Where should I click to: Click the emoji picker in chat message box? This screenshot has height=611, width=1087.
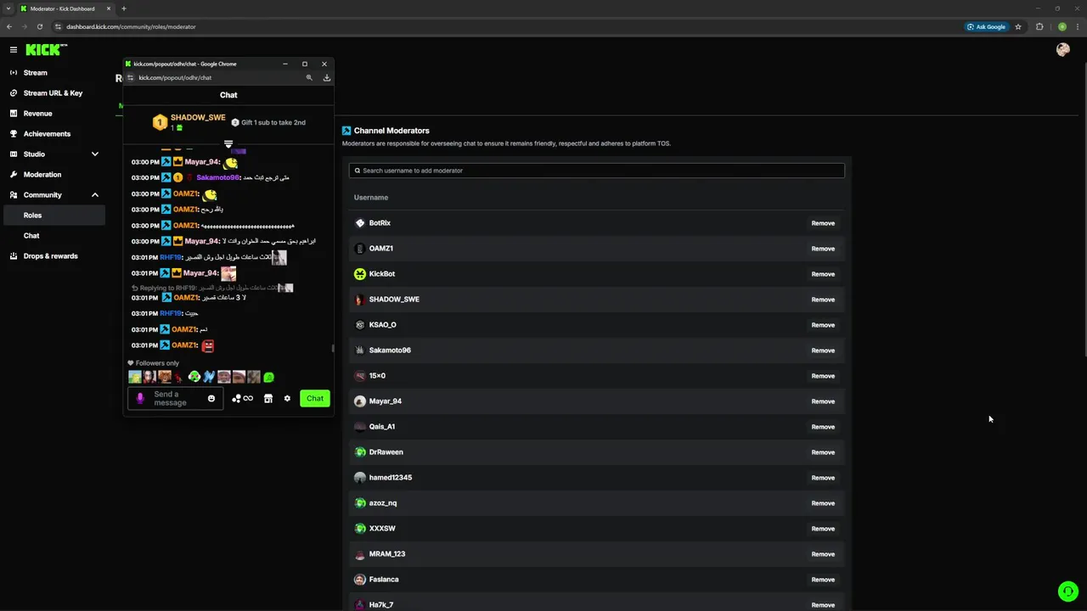(211, 398)
